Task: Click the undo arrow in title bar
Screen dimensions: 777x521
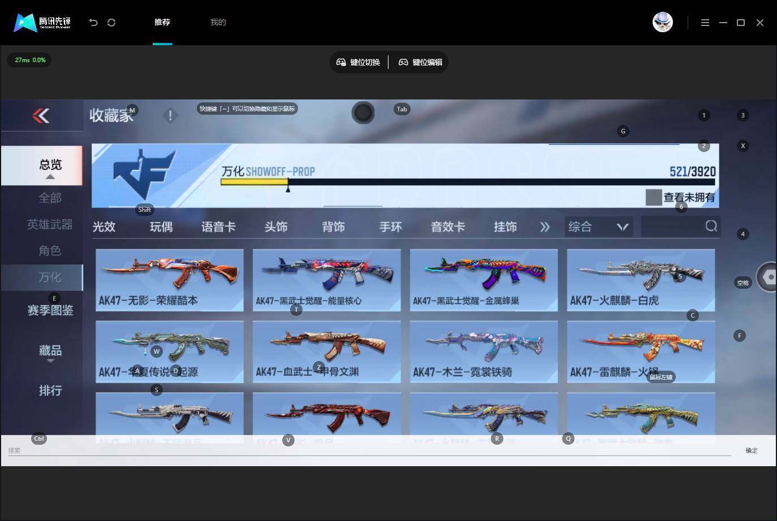Action: (93, 23)
